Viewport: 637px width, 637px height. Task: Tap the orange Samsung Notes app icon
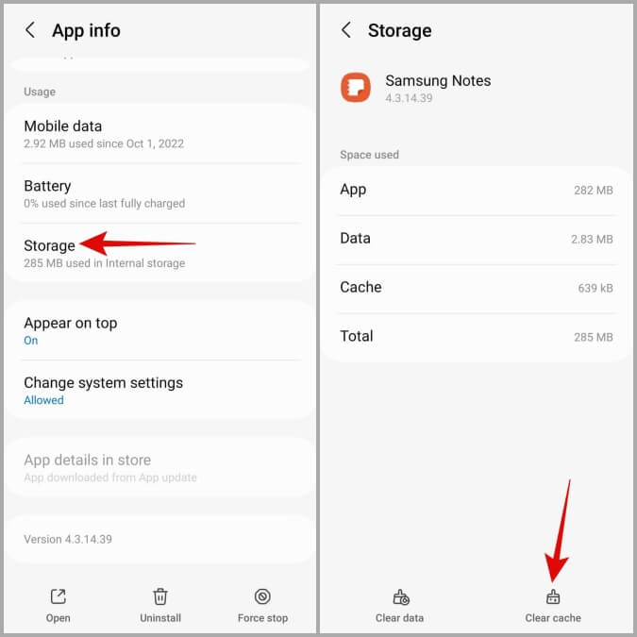click(356, 88)
